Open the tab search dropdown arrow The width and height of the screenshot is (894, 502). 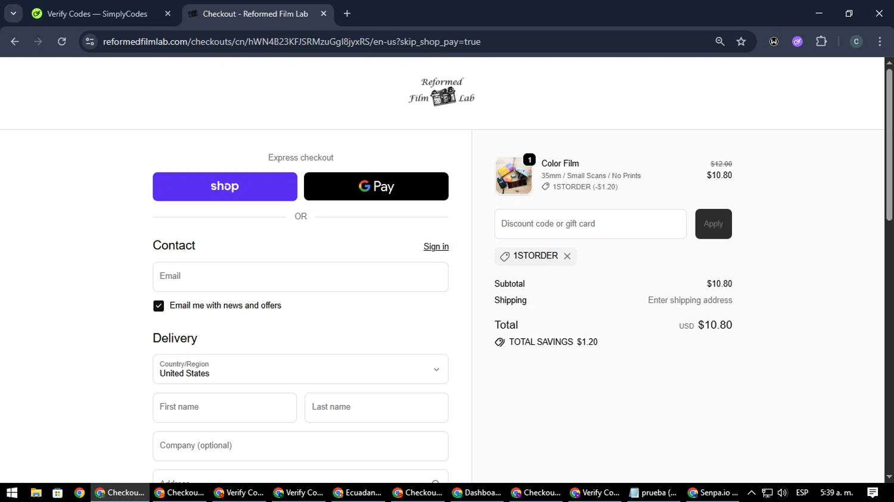13,14
